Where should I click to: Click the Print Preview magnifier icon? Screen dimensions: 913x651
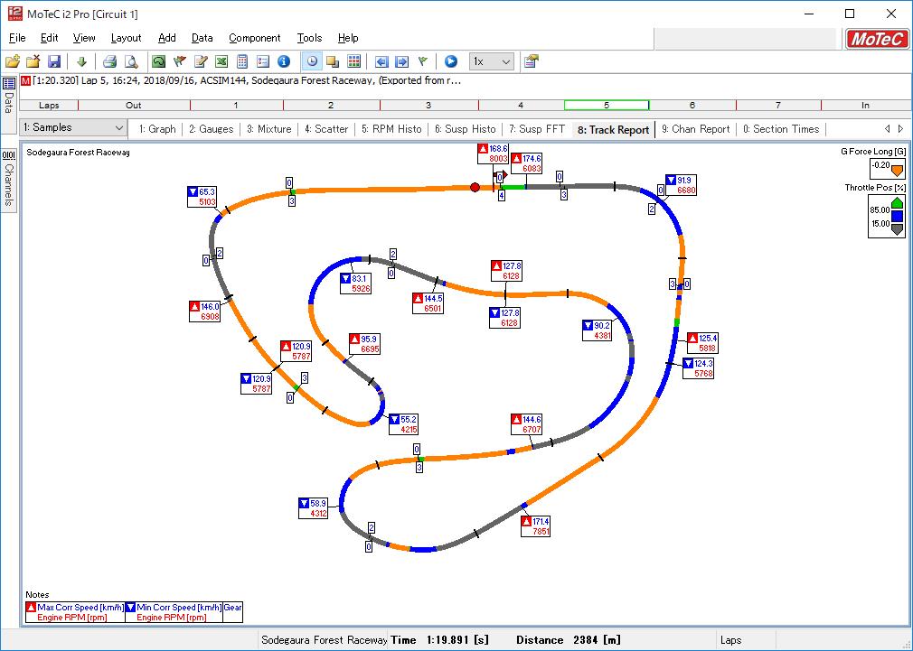pos(132,61)
